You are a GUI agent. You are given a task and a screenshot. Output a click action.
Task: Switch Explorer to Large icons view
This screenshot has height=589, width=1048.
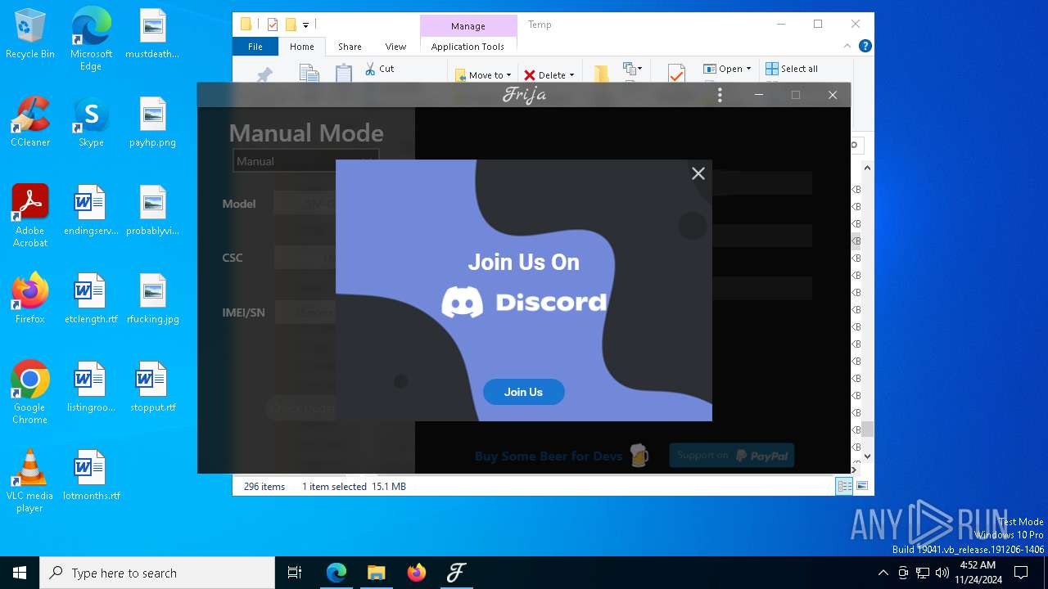[x=861, y=486]
